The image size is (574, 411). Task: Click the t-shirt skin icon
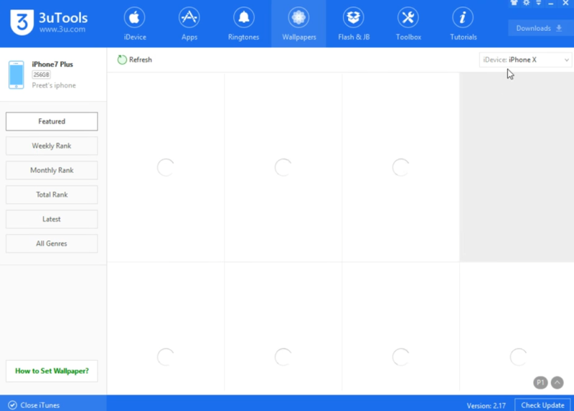tap(514, 3)
